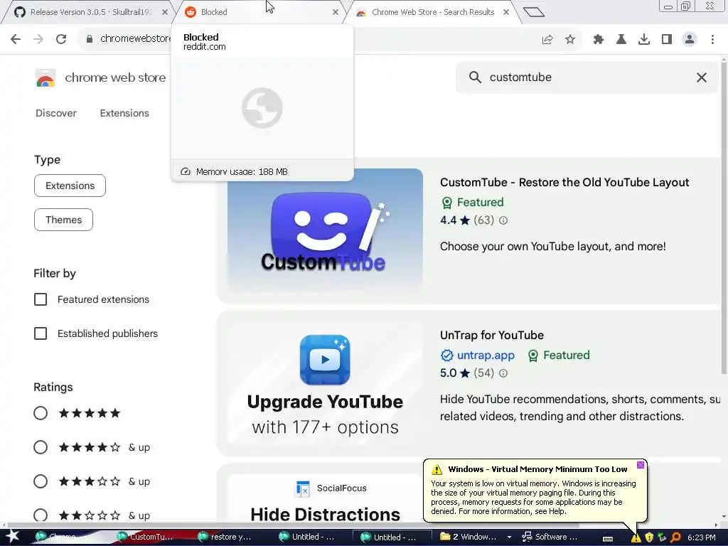
Task: Click the search magnifier icon
Action: (475, 77)
